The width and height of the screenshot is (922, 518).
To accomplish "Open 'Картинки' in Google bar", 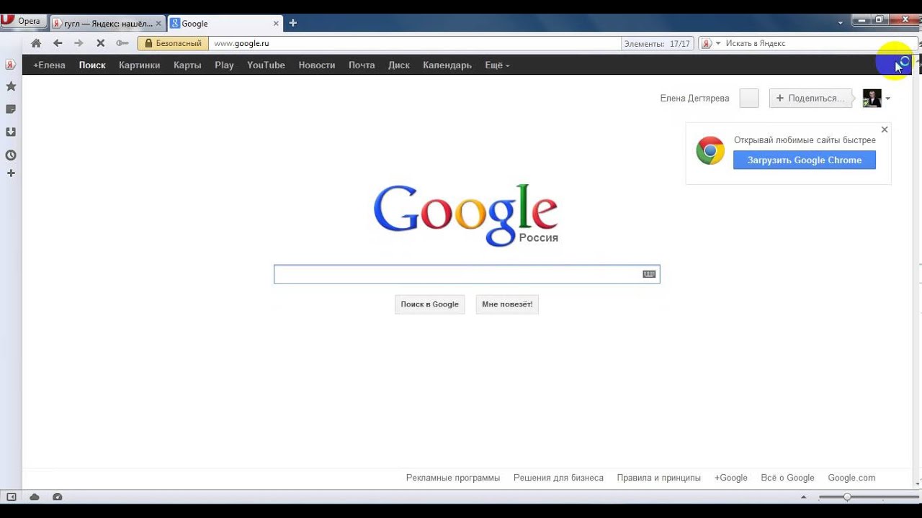I will tap(140, 65).
